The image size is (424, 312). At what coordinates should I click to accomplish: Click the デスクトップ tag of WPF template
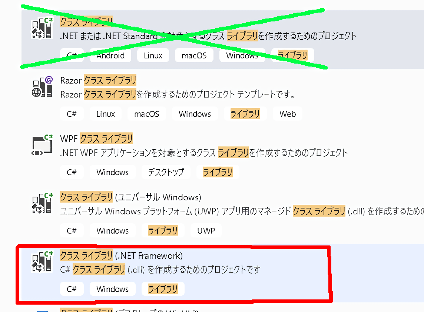pos(166,172)
